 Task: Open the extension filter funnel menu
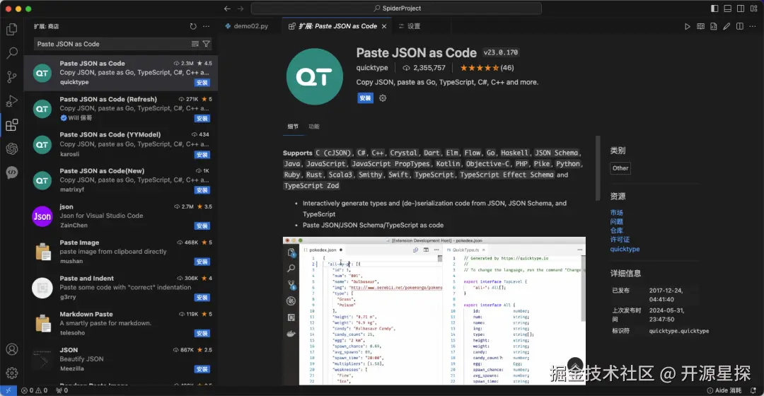point(207,44)
